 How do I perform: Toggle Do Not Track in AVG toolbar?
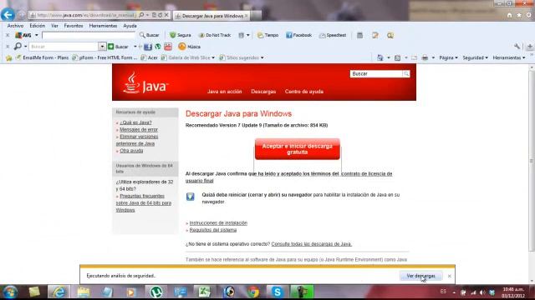pos(215,35)
